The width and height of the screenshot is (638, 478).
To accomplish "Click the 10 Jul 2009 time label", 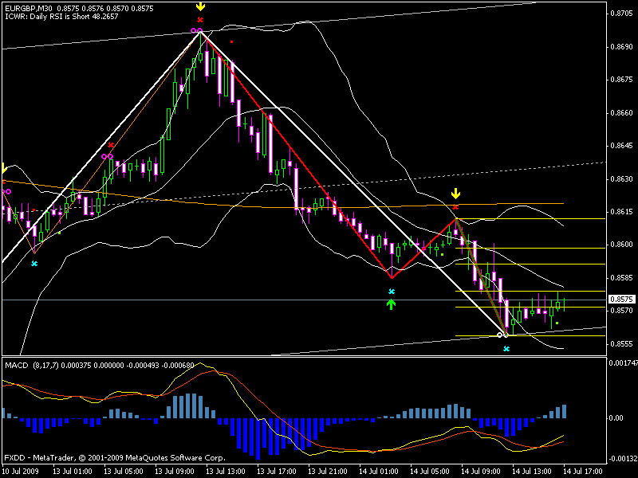I will (21, 472).
